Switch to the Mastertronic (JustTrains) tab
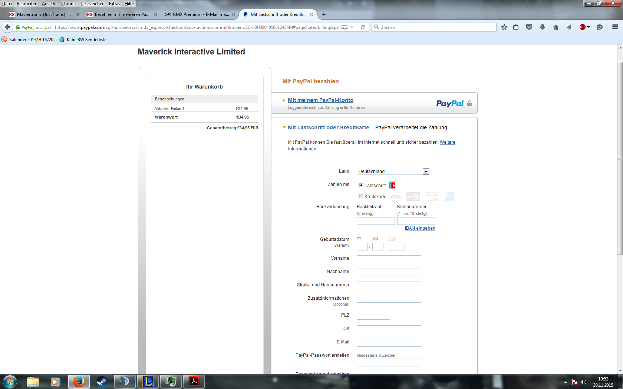 click(x=44, y=14)
